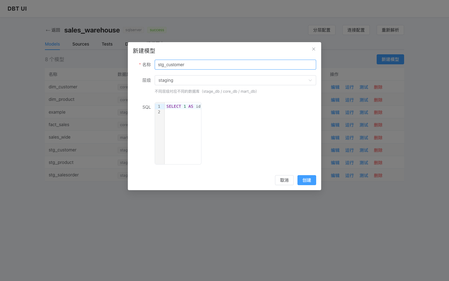Click 测试 for the dim_product row
Viewport: 449px width, 281px height.
tap(364, 100)
